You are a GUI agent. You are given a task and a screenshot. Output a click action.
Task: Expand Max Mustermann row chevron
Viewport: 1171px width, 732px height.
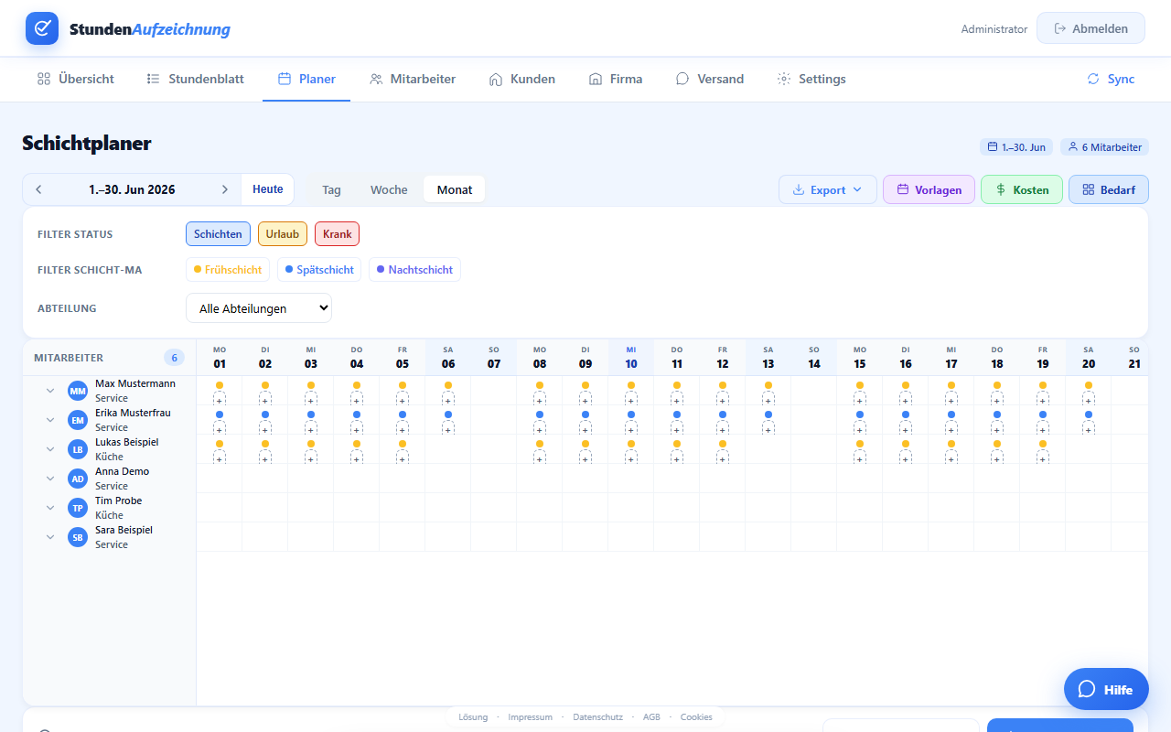pyautogui.click(x=50, y=391)
